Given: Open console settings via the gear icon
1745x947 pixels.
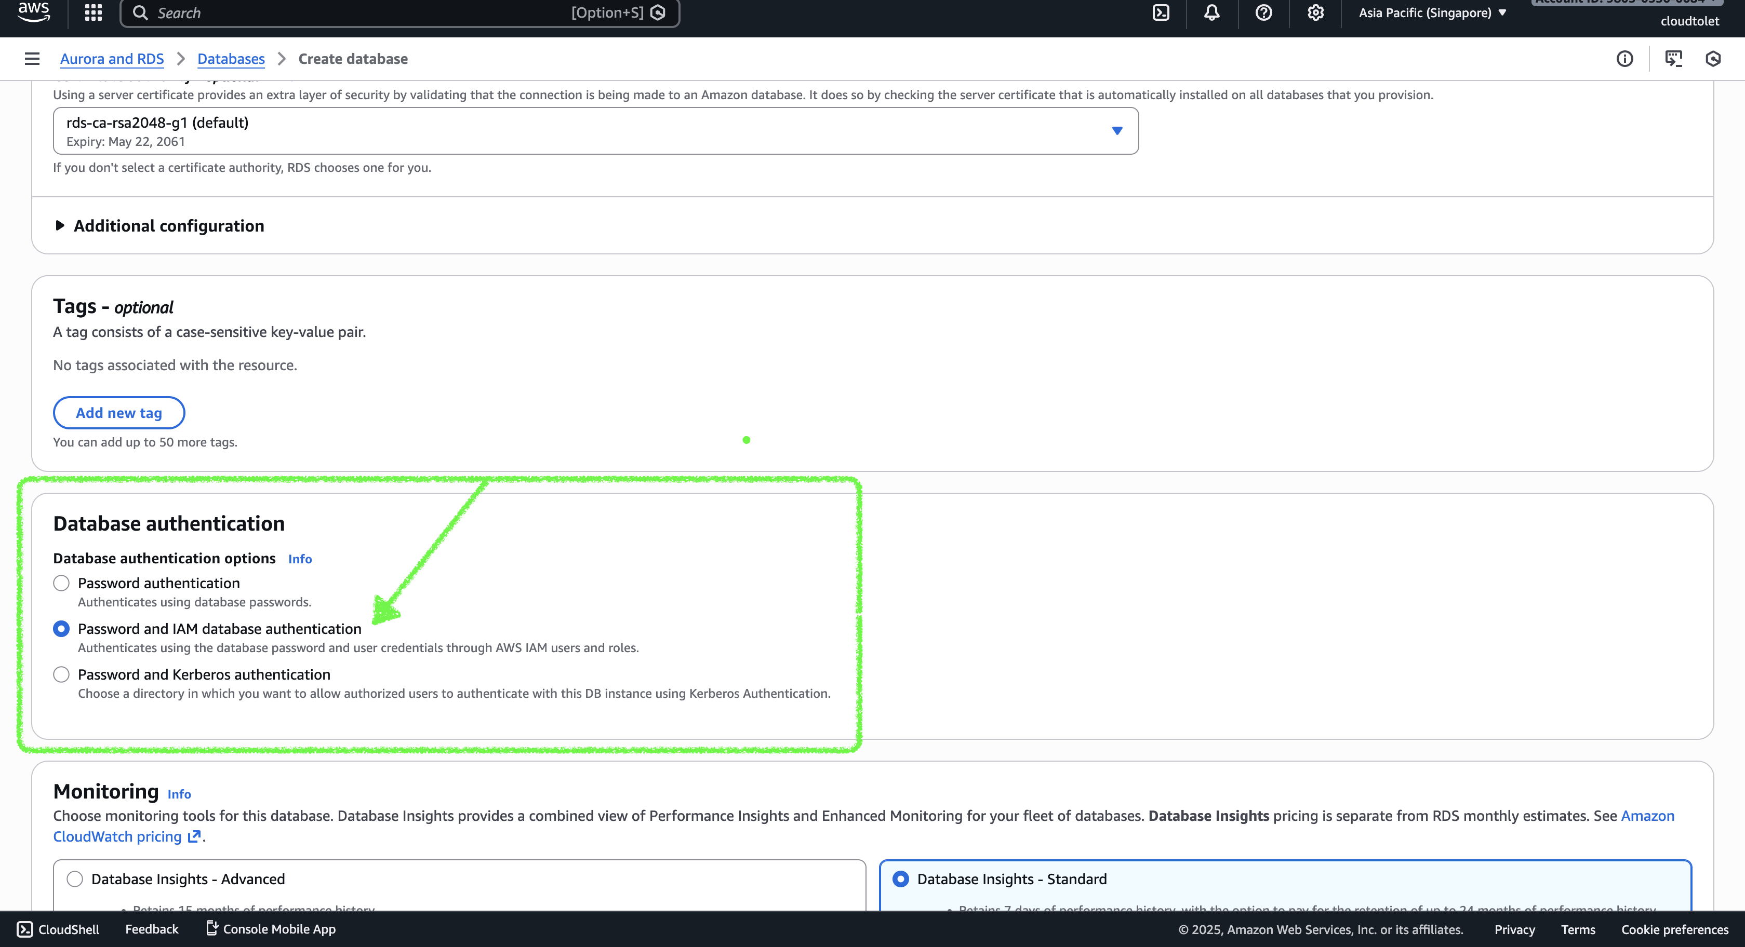Looking at the screenshot, I should [1315, 13].
